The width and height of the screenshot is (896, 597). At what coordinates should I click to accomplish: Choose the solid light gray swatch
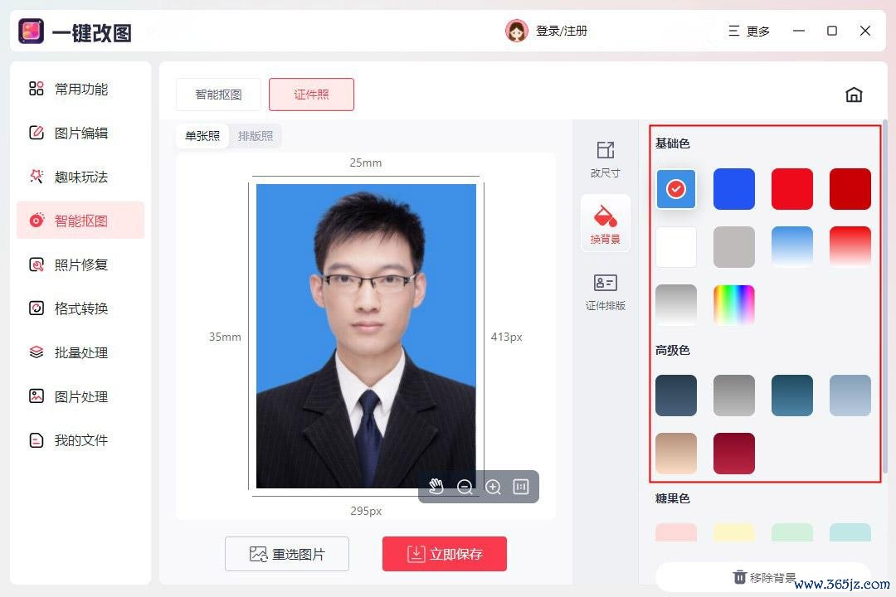pyautogui.click(x=734, y=247)
